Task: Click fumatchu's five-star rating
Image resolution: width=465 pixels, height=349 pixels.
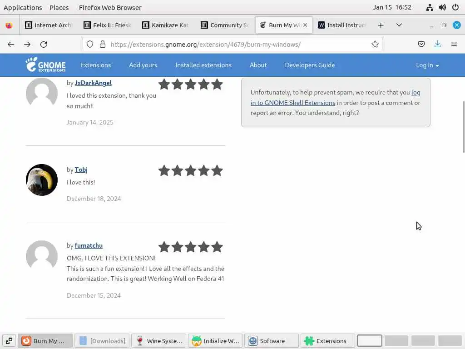Action: pyautogui.click(x=190, y=247)
